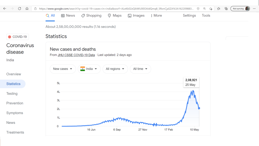This screenshot has height=146, width=259.
Task: Go back to previous page
Action: click(5, 9)
